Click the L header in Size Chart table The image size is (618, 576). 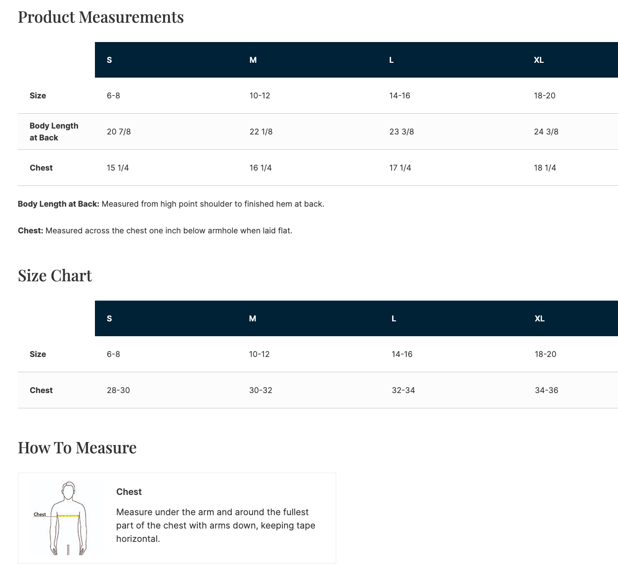click(x=394, y=318)
